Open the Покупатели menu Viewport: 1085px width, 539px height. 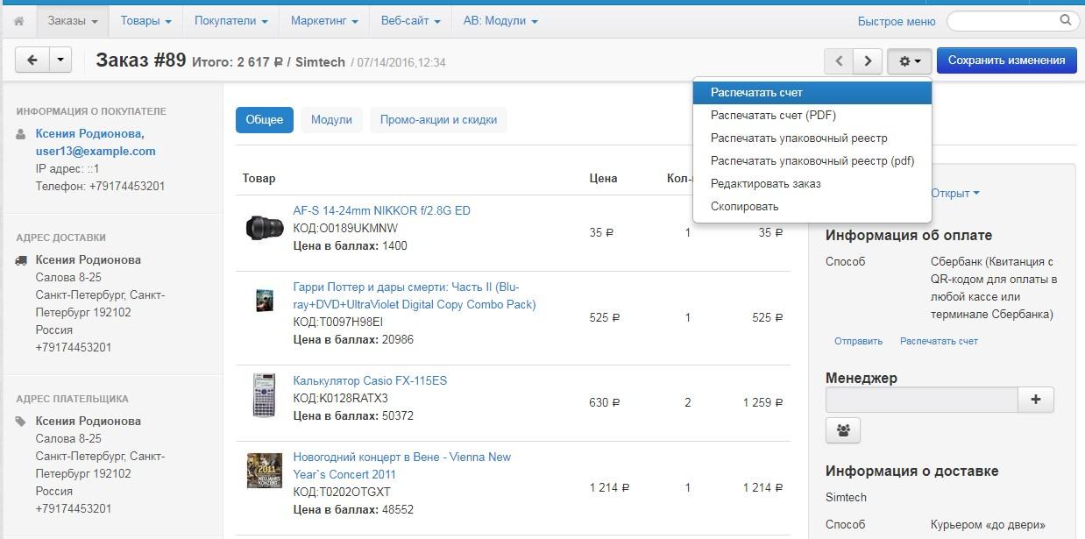230,20
